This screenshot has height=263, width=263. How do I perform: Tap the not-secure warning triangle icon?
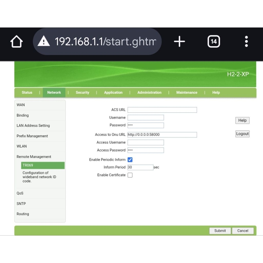[x=44, y=41]
